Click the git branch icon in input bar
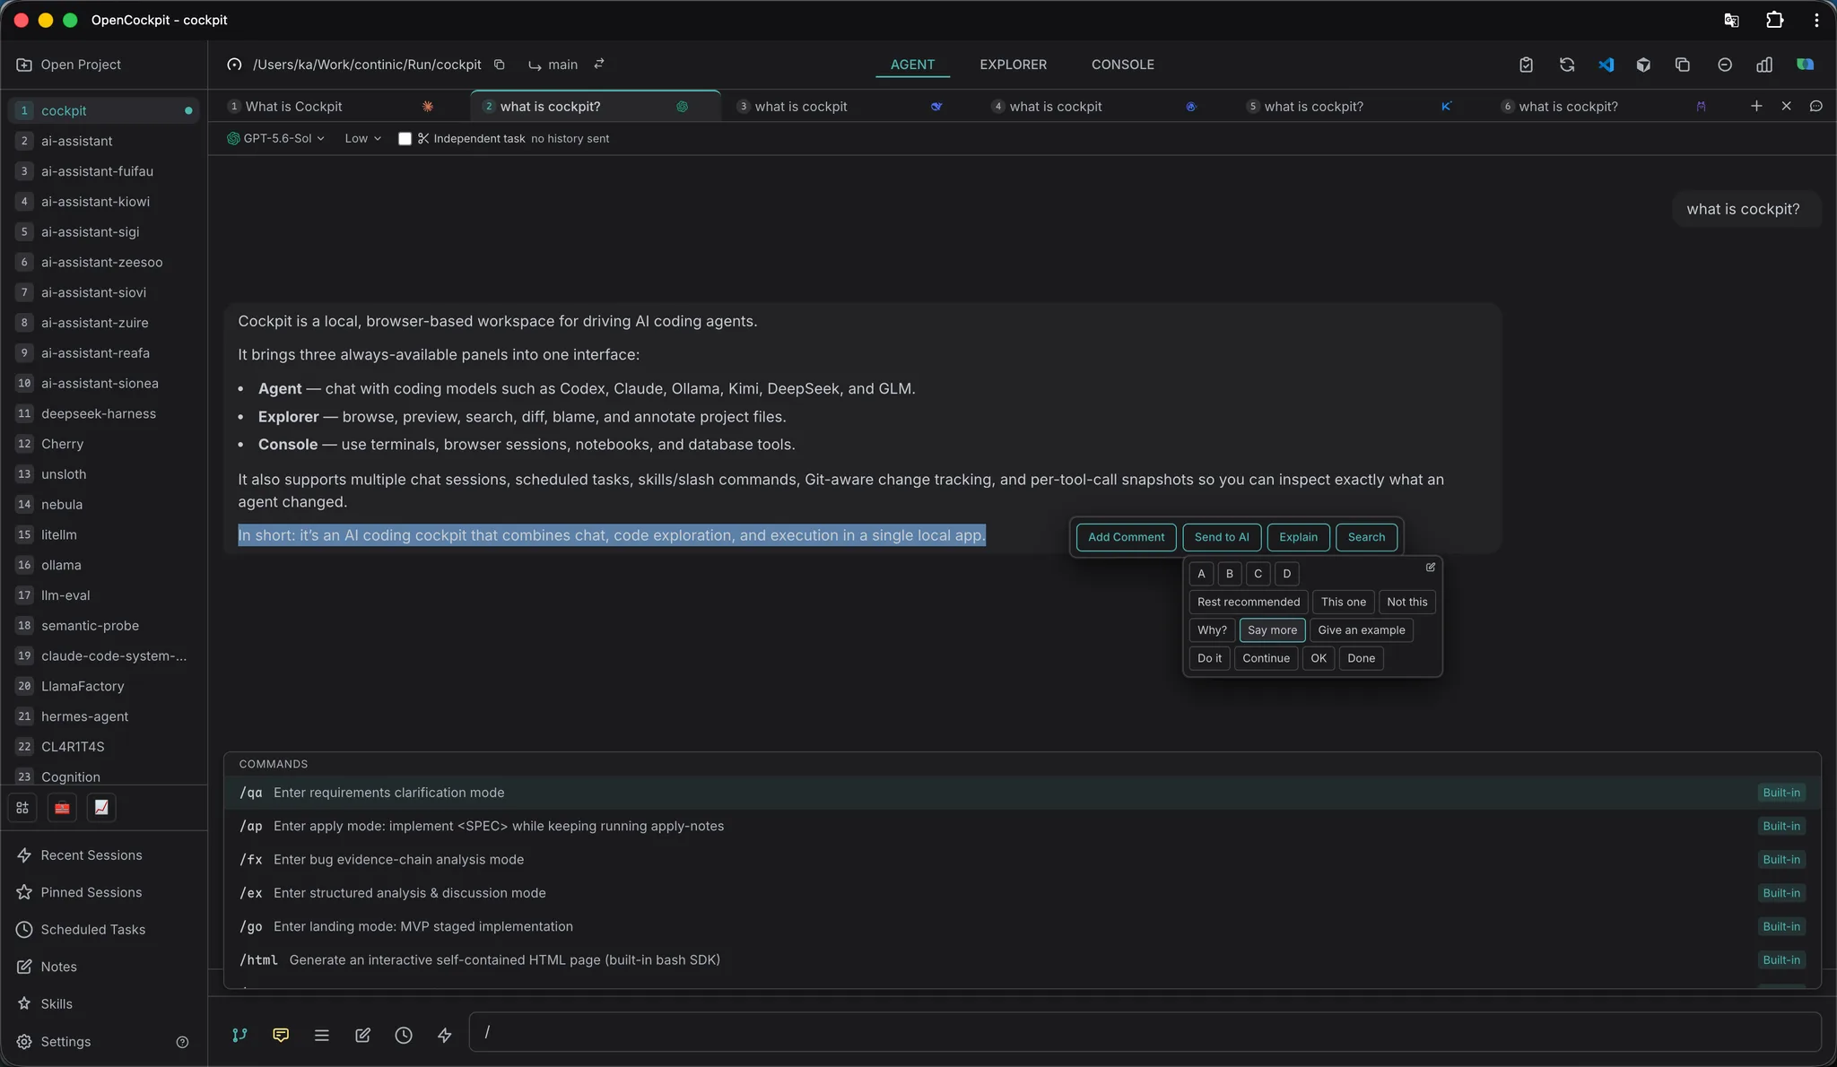Screen dimensions: 1837x1067 [239, 1035]
